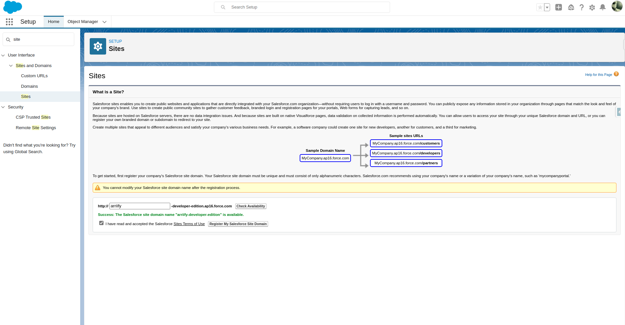Open the favorites list dropdown arrow
625x325 pixels.
click(x=547, y=7)
